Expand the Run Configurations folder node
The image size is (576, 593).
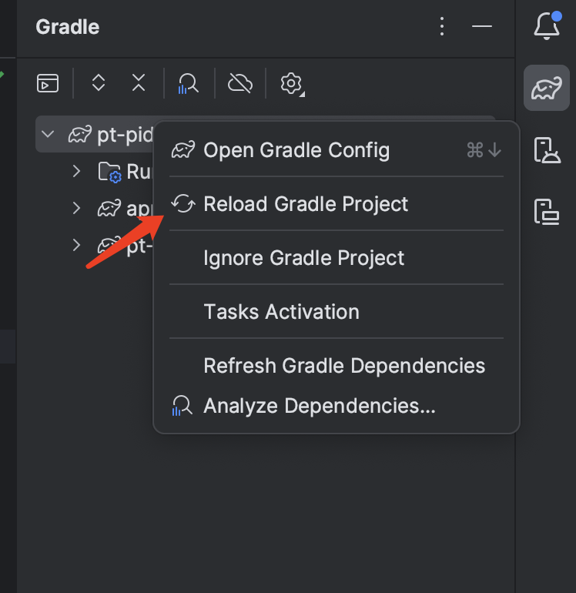76,171
